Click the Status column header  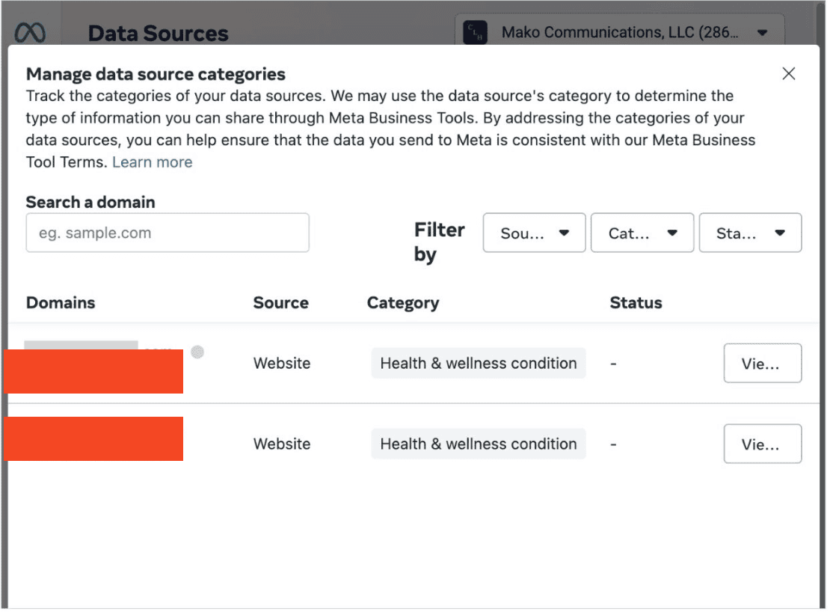pyautogui.click(x=636, y=302)
